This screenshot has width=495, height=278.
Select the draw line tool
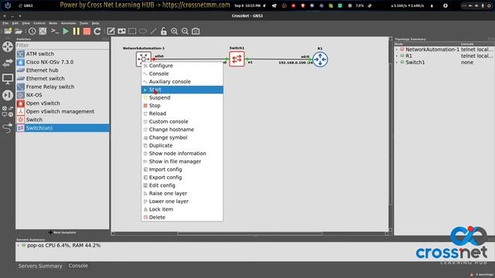[x=153, y=31]
